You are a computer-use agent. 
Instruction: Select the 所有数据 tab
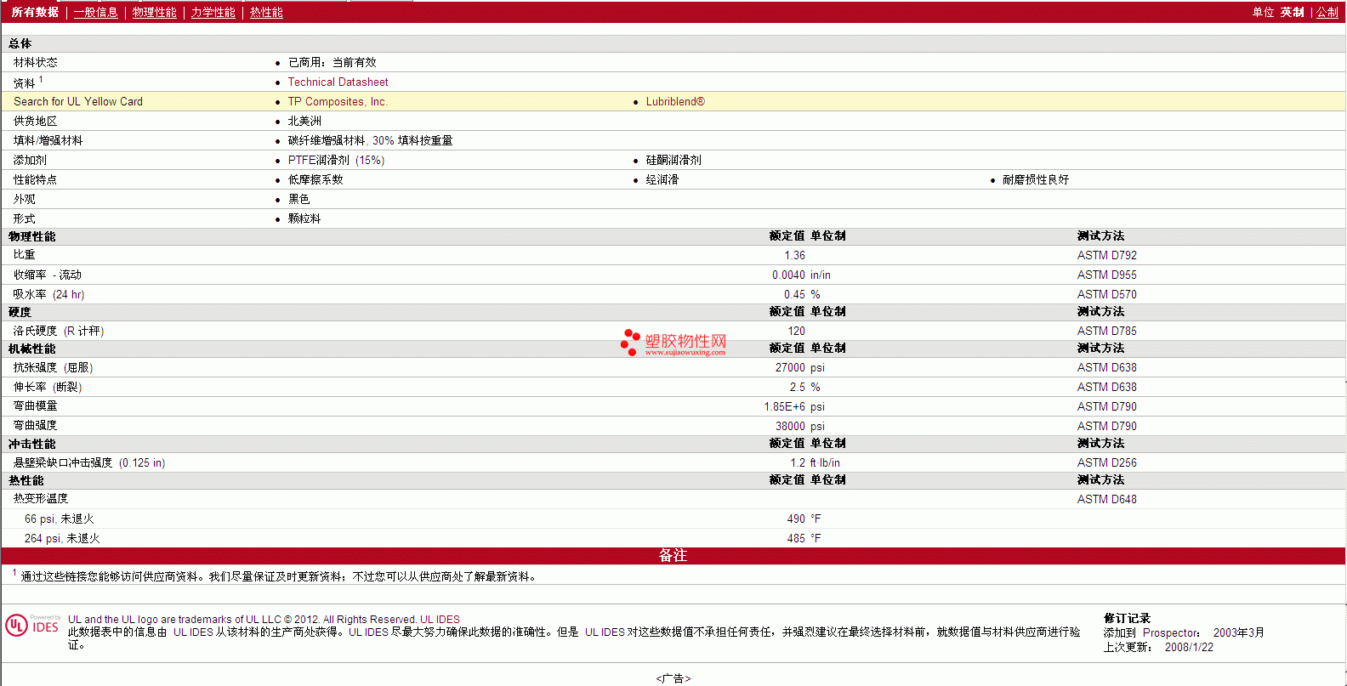coord(35,12)
